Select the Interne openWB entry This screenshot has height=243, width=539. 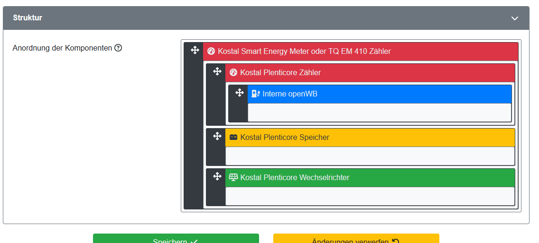[x=380, y=94]
